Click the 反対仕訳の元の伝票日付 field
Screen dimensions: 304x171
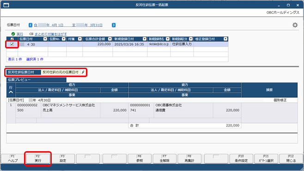point(61,72)
